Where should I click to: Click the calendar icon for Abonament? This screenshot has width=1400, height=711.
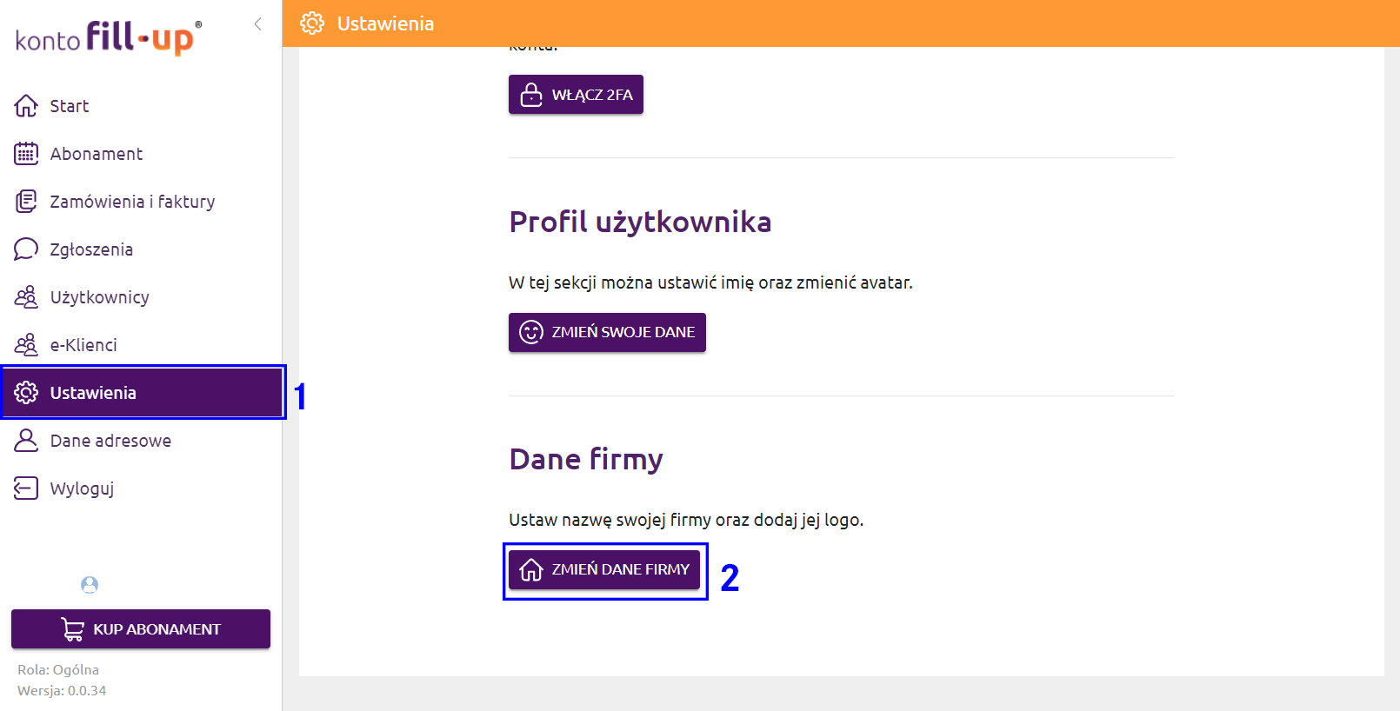click(x=26, y=154)
